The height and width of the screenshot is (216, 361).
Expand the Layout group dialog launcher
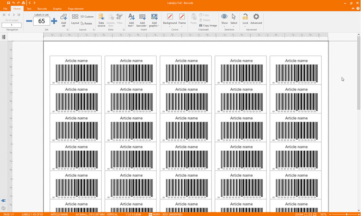pos(94,30)
